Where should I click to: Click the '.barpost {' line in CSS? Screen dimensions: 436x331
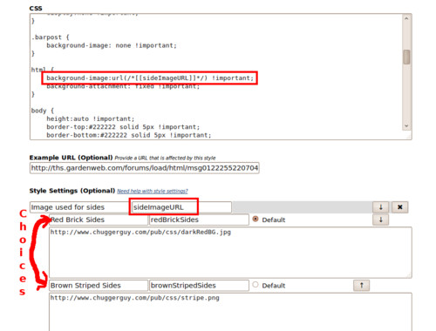tap(51, 37)
